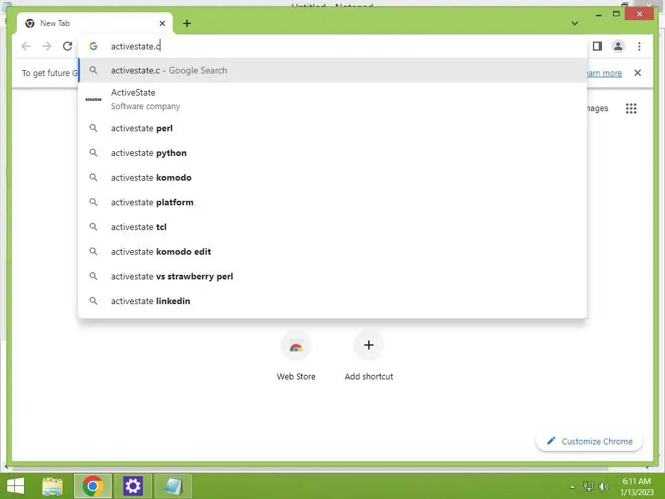Open the volume speaker tray icon

pos(603,486)
